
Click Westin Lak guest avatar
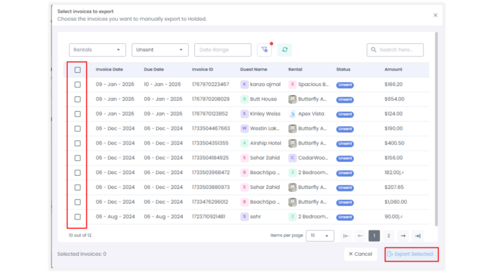(244, 128)
